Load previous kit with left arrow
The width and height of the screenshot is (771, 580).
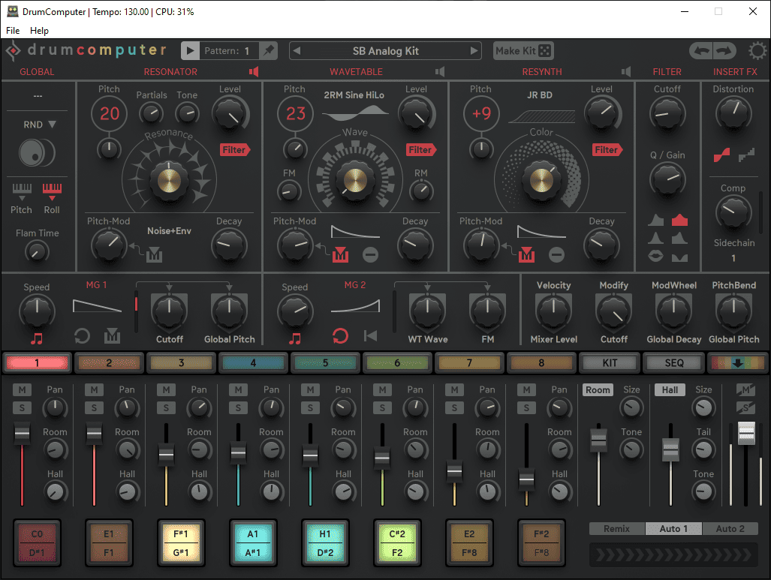click(297, 50)
